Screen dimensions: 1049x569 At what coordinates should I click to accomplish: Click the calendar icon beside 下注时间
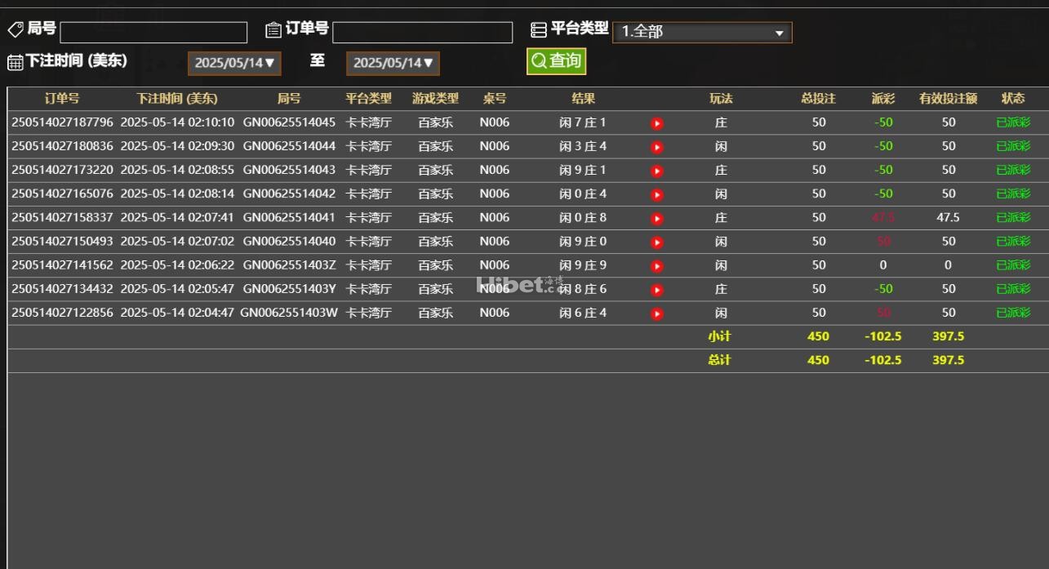[15, 63]
